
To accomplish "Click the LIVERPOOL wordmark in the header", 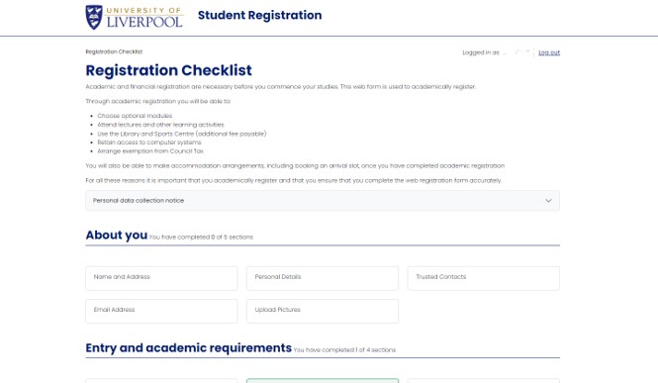I will 144,22.
